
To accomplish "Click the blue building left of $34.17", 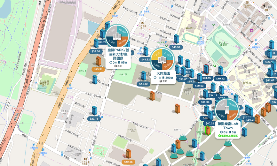I will coord(205,94).
